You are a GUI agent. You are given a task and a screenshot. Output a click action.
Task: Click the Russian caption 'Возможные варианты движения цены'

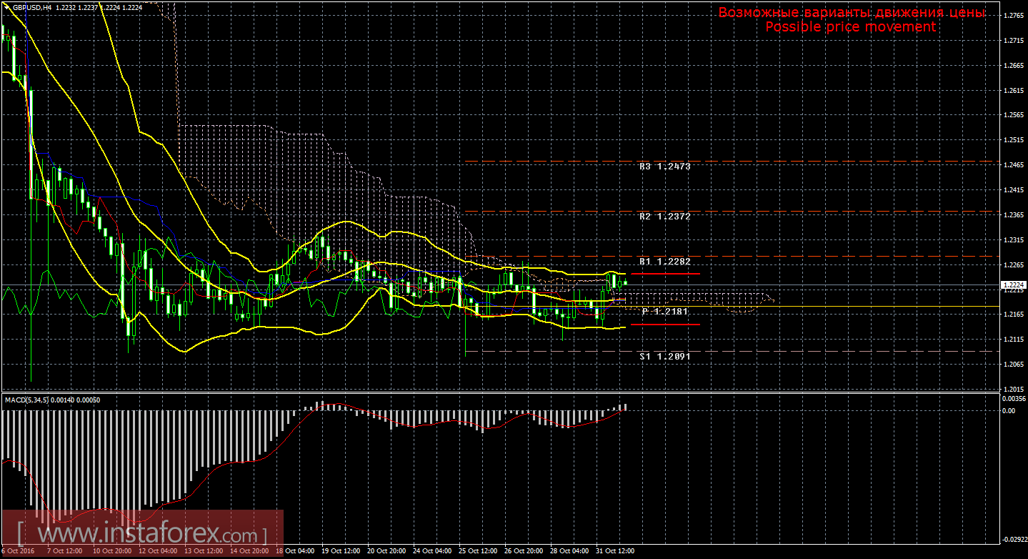[x=852, y=13]
